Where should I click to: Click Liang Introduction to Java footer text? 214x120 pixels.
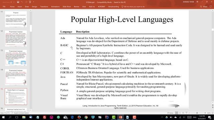[x=120, y=107]
